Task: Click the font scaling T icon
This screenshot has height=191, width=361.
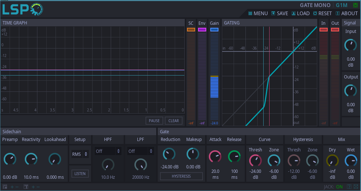Action: (x=26, y=187)
